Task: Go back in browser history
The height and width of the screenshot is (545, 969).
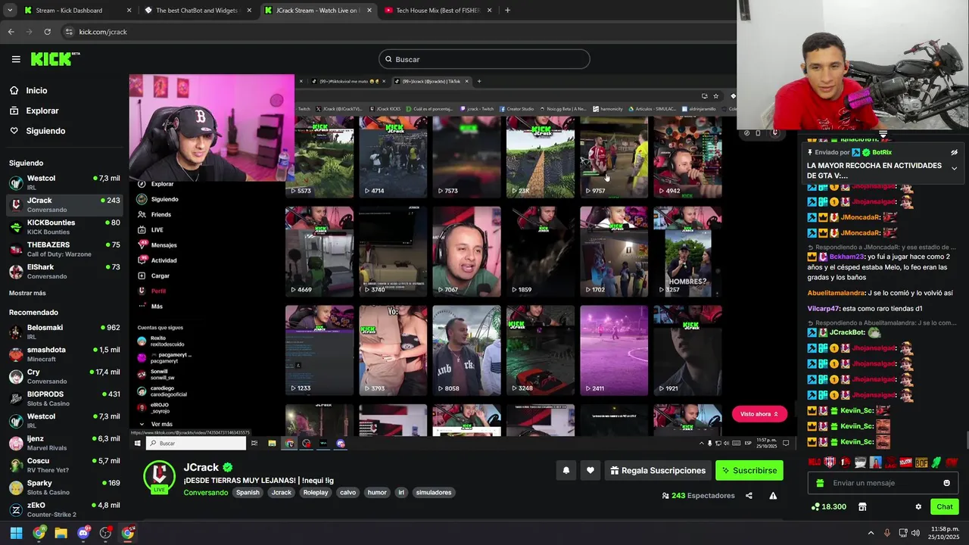Action: pos(11,32)
